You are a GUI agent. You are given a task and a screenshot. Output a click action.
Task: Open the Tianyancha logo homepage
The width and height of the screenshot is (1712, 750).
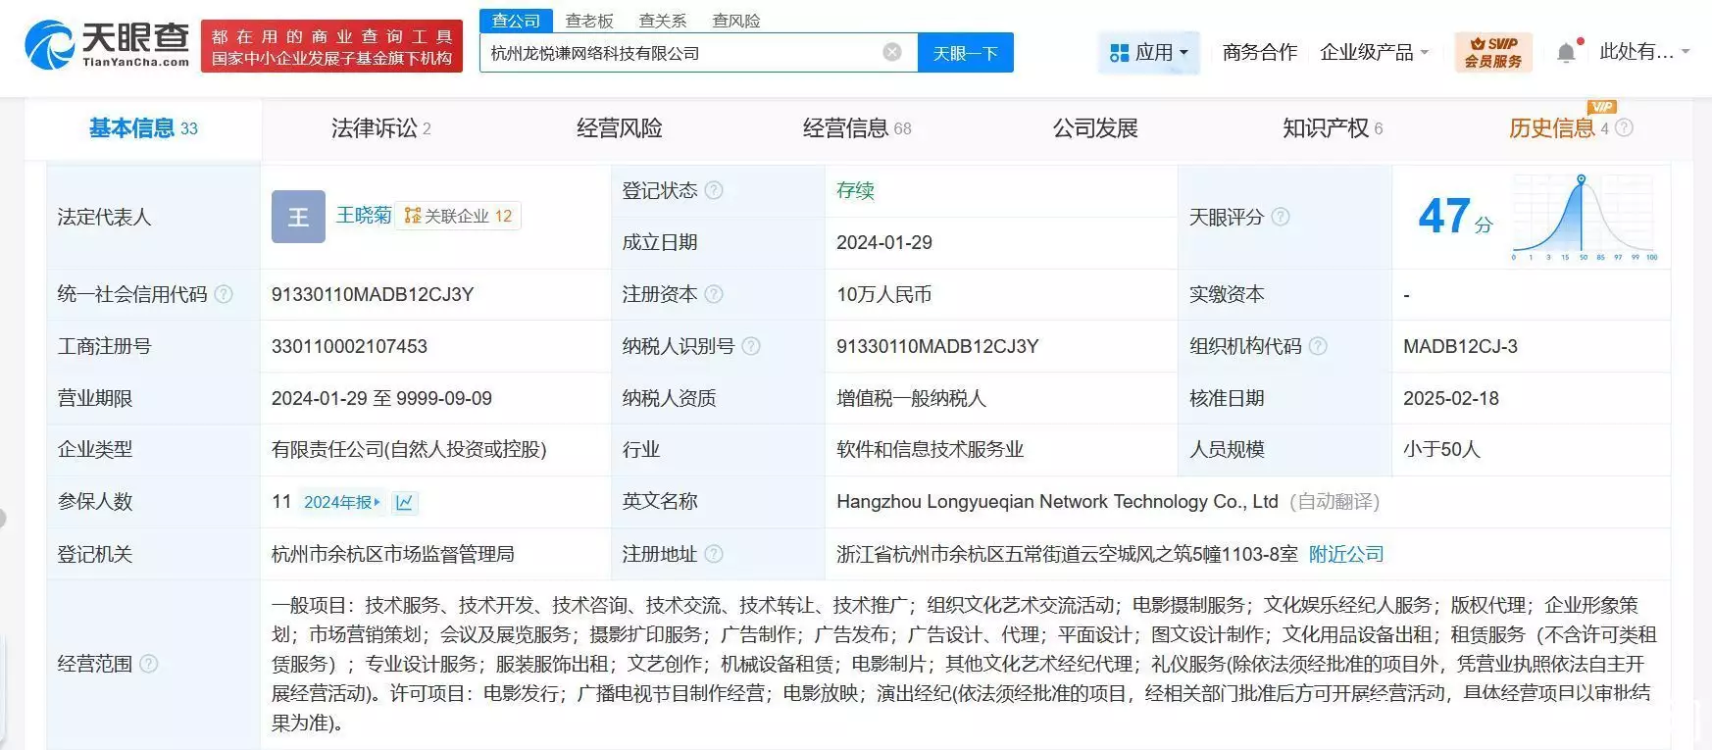107,45
